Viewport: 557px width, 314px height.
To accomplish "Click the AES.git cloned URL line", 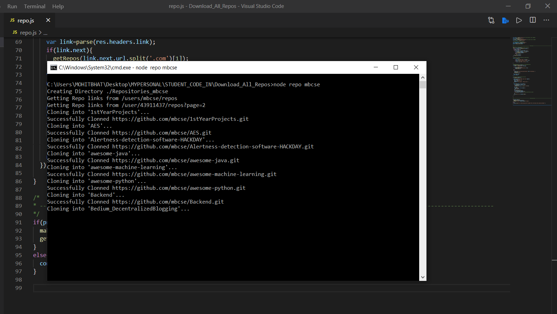I will tap(129, 133).
